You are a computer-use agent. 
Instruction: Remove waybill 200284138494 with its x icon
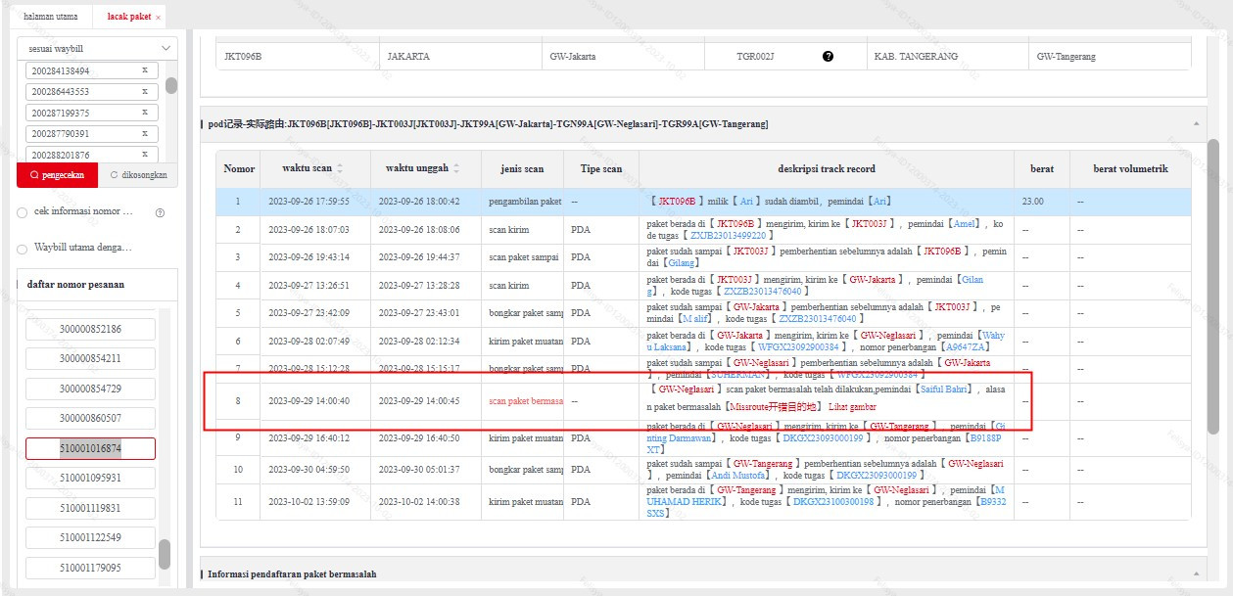pyautogui.click(x=144, y=70)
